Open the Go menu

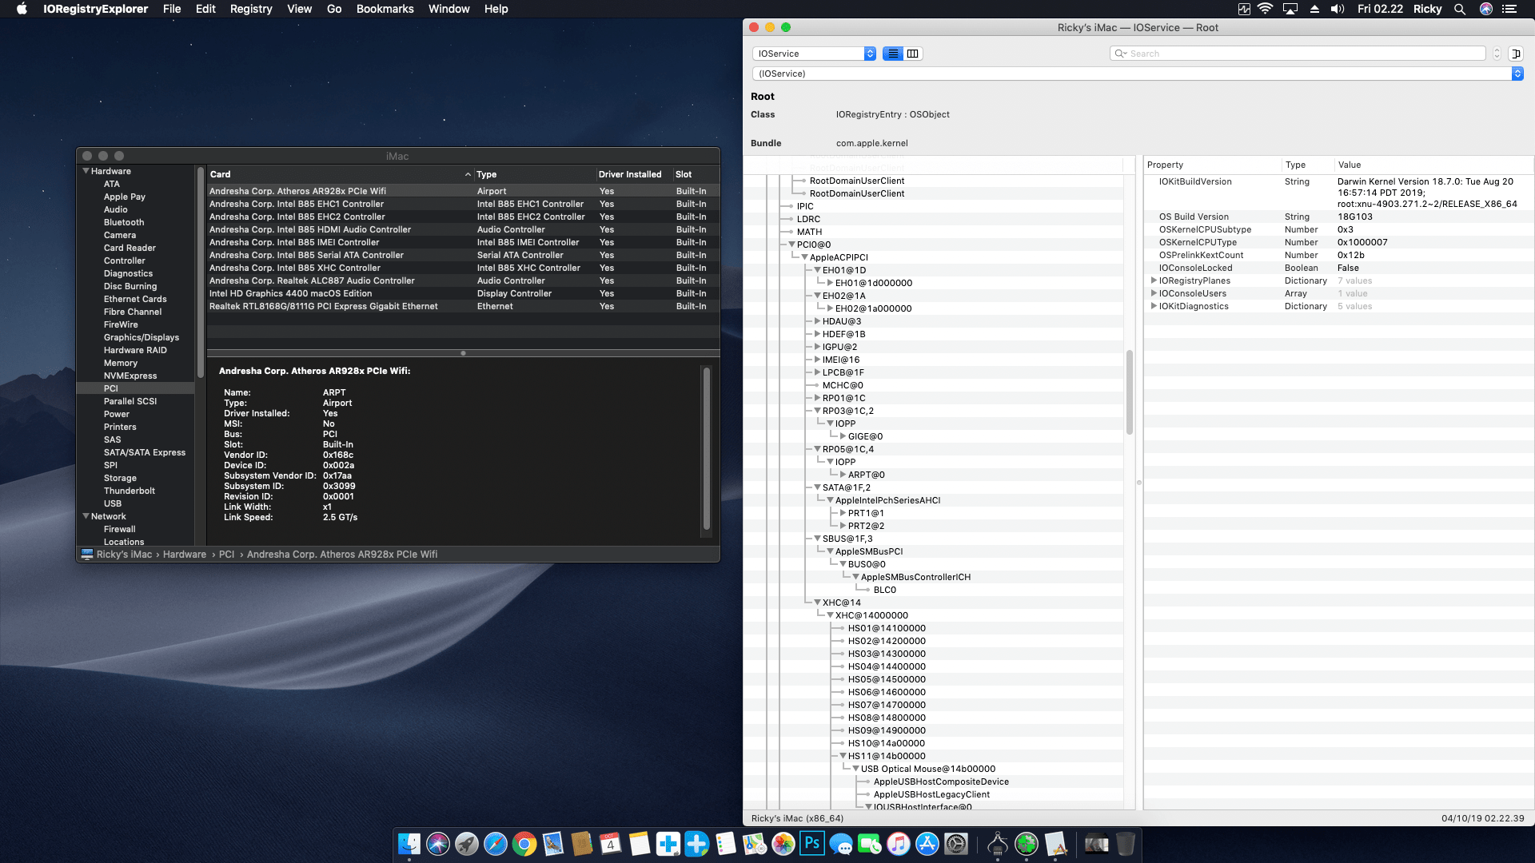pos(334,9)
